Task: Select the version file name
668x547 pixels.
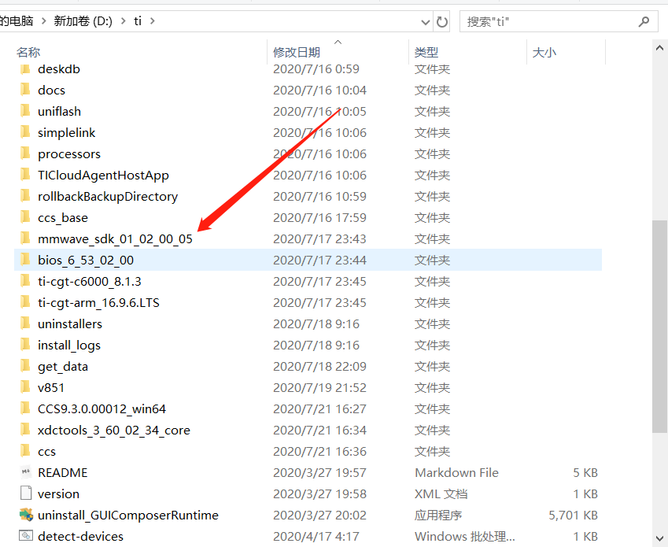Action: (58, 494)
